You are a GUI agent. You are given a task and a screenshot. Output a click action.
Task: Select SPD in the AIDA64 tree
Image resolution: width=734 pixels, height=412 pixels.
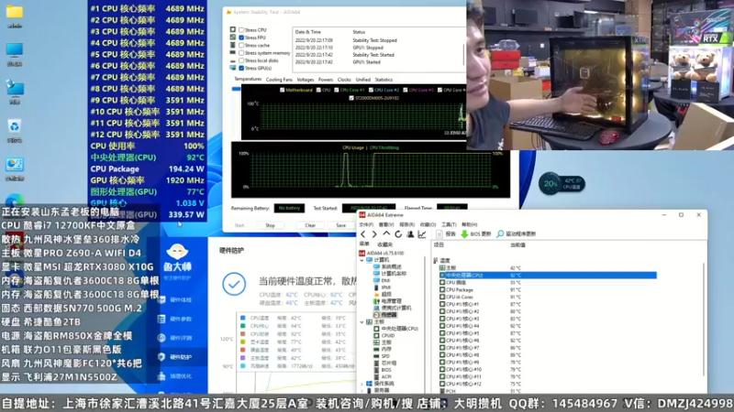pyautogui.click(x=381, y=356)
